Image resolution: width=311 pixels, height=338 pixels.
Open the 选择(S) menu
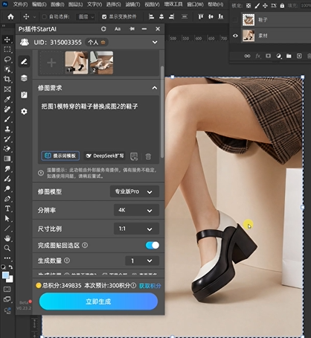[x=114, y=4]
